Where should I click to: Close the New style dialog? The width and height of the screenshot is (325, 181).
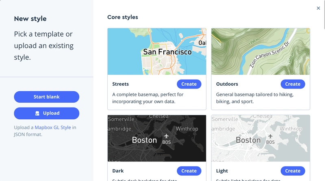(x=318, y=8)
